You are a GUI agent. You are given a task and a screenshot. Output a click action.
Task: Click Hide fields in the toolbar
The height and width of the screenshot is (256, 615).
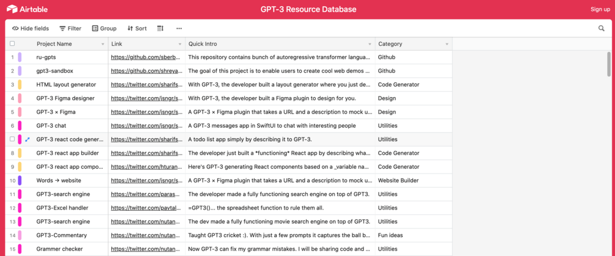(31, 28)
